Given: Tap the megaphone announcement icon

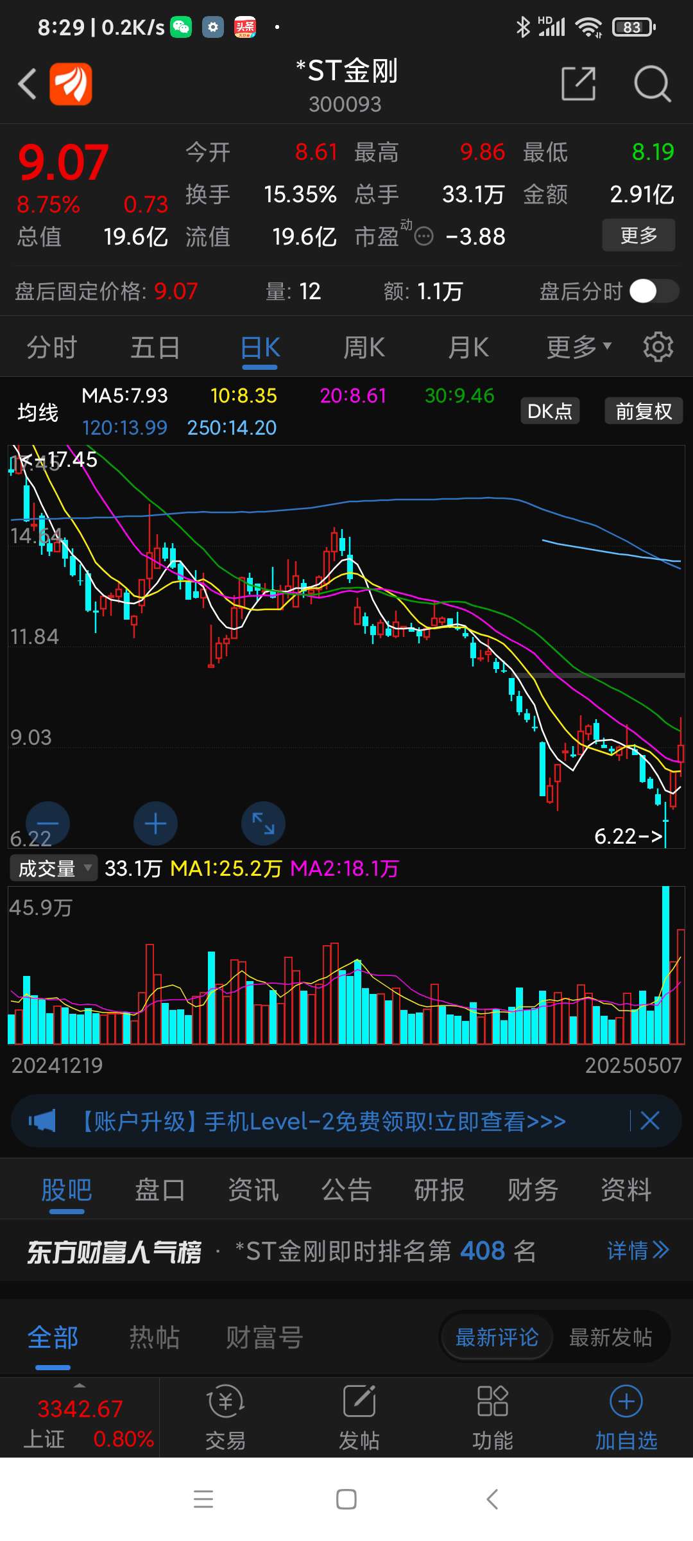Looking at the screenshot, I should tap(42, 1121).
